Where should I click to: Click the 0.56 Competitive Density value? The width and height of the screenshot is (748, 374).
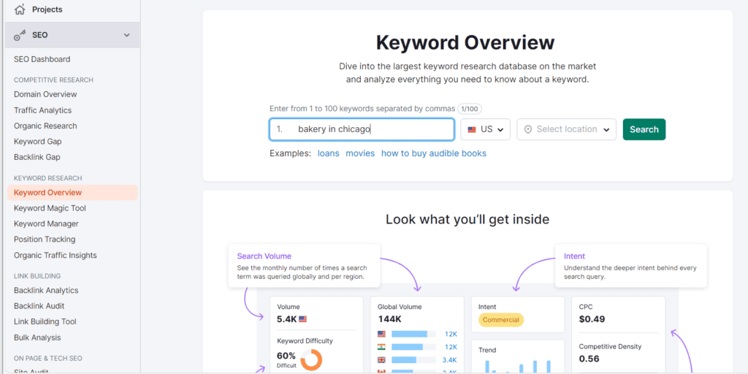point(589,358)
